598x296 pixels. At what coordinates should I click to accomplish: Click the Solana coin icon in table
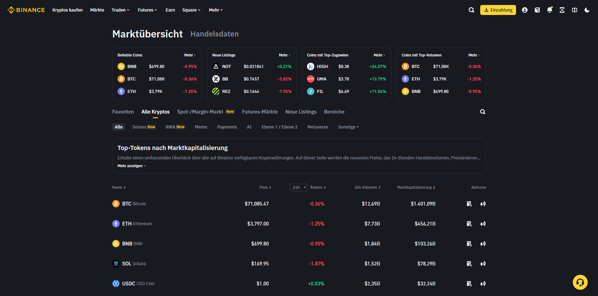click(116, 264)
